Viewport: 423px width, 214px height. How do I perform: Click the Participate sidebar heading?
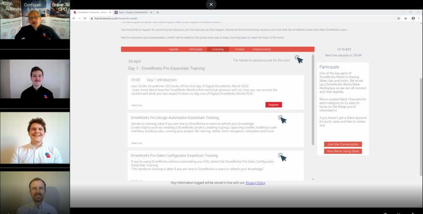tap(329, 67)
